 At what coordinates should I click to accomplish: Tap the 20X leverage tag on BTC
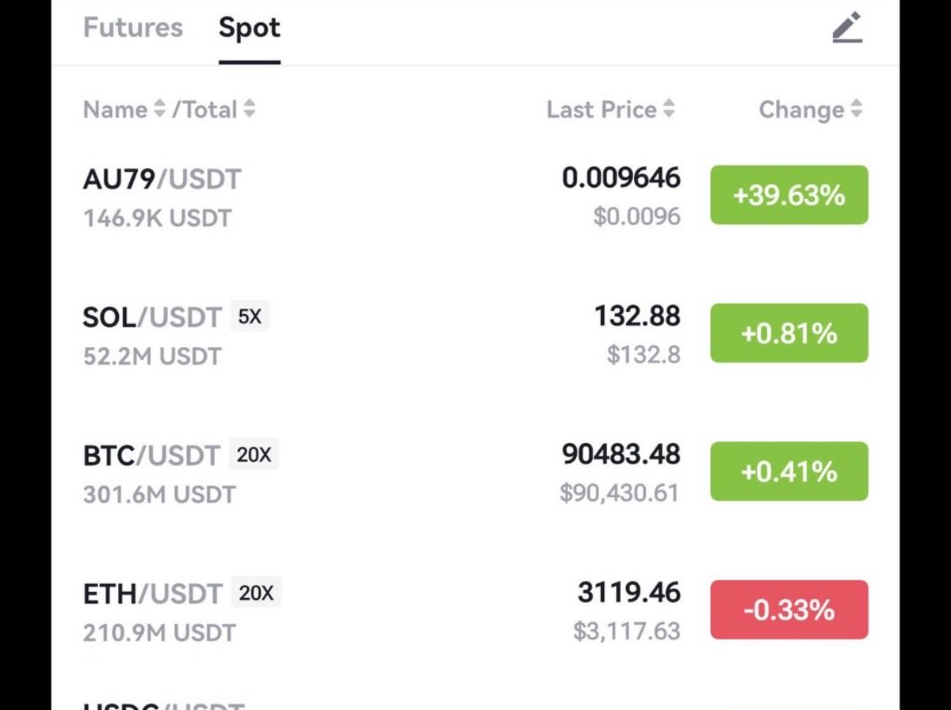pos(254,456)
